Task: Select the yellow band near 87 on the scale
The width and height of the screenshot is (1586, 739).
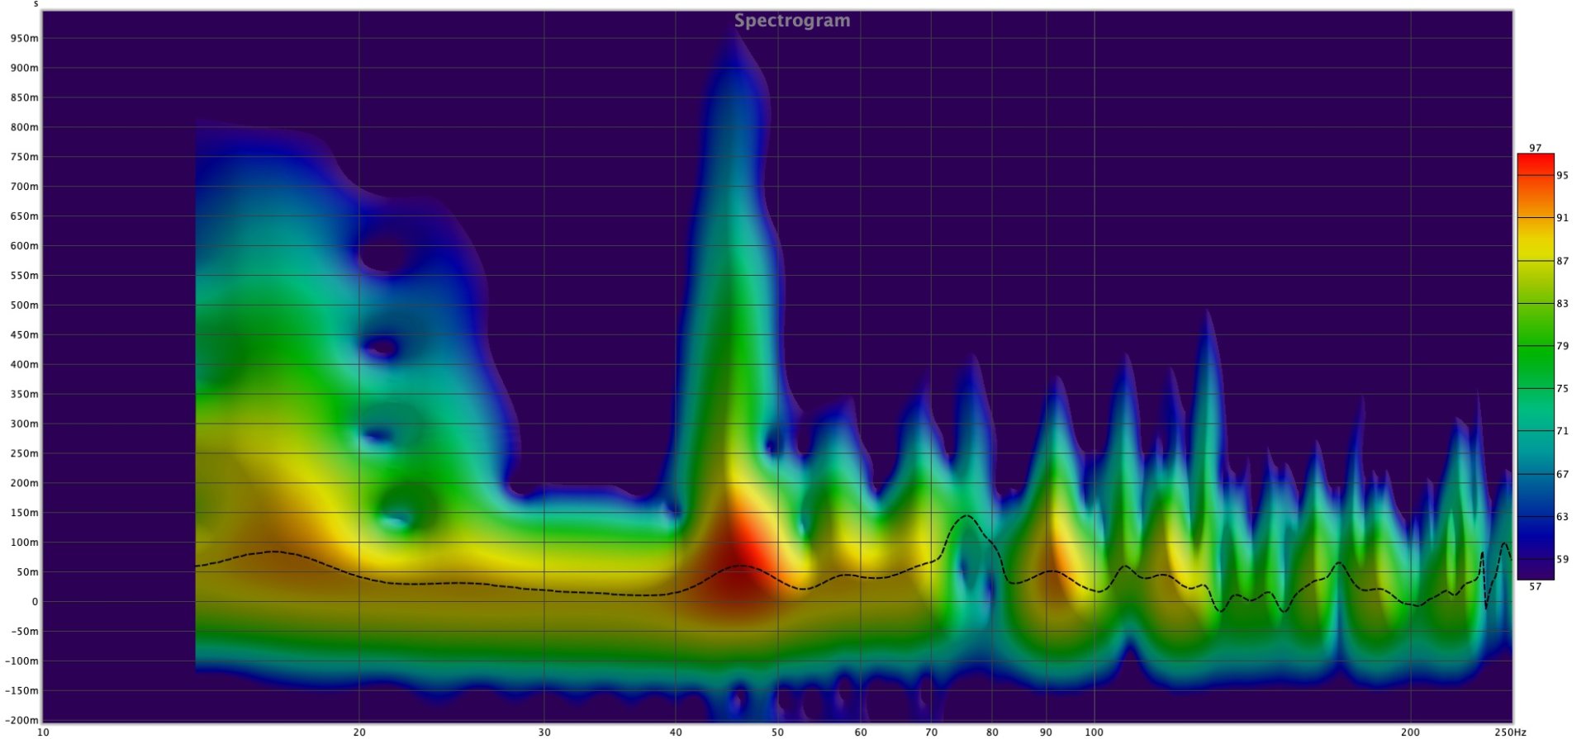Action: (x=1535, y=261)
